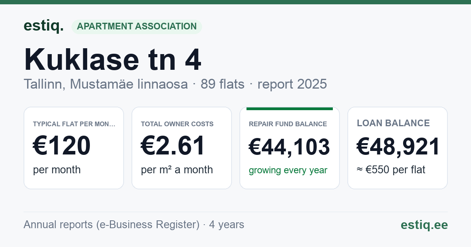This screenshot has height=247, width=471.
Task: Click the estiq. logo
Action: pos(44,26)
